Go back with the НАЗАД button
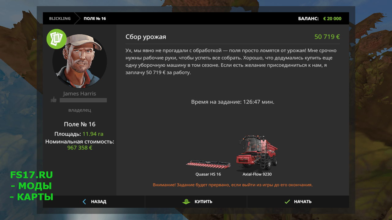Screen dimensions: 392x220 [x=94, y=202]
